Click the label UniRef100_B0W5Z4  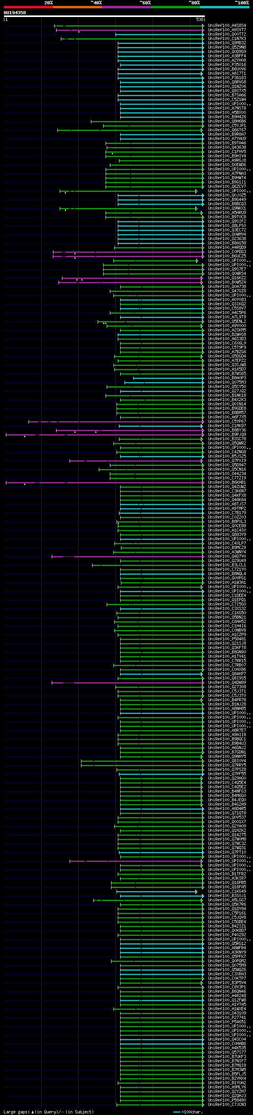point(227,282)
